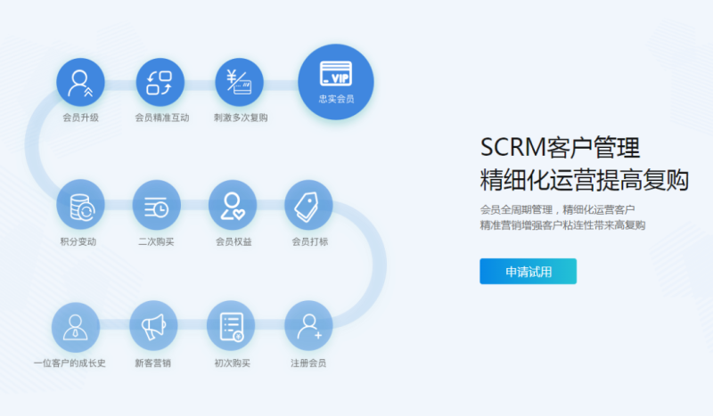Click the 精准营销增强客户粘连性 description line
The height and width of the screenshot is (416, 713).
tap(561, 225)
